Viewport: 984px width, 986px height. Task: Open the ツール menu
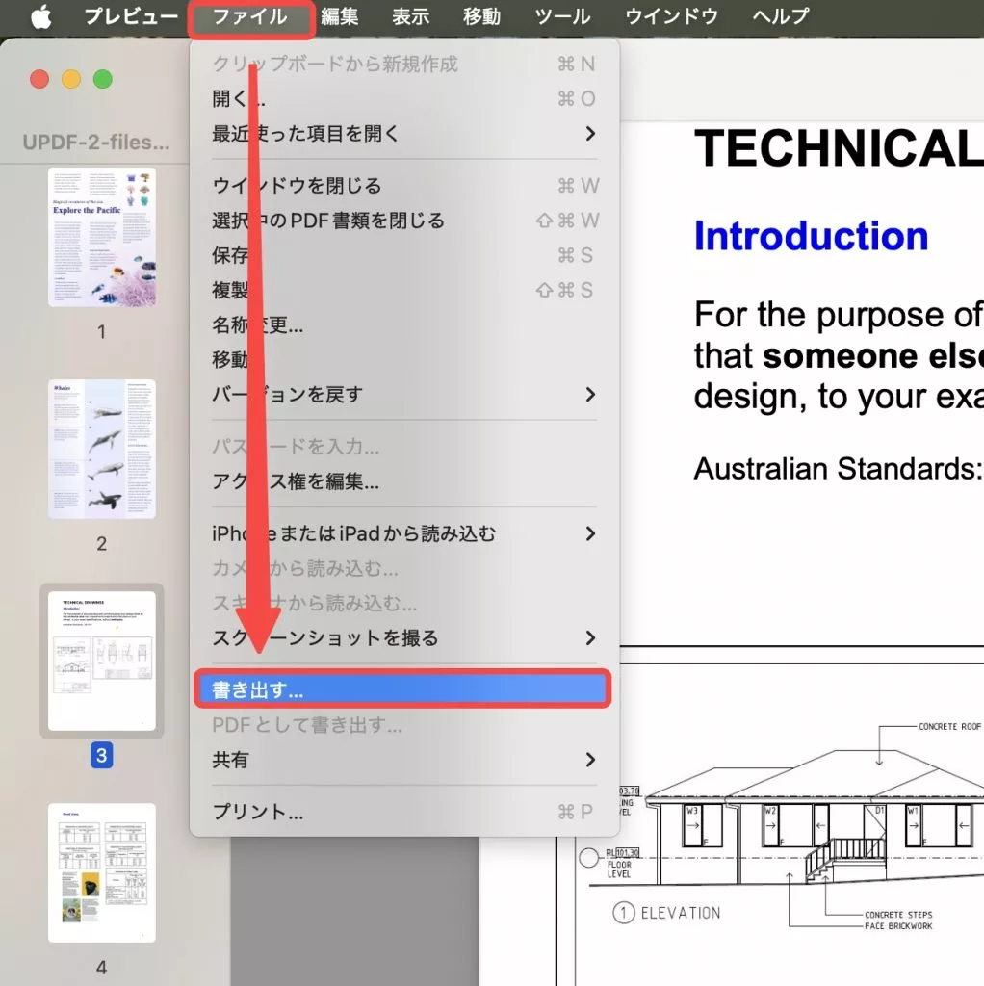tap(562, 15)
